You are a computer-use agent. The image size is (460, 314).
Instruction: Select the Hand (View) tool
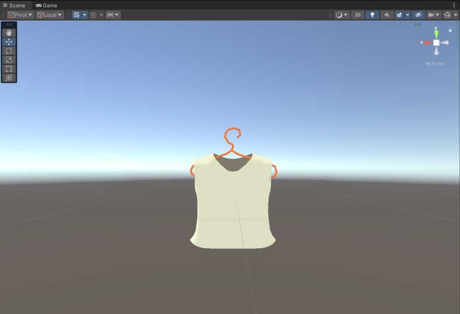click(x=9, y=32)
